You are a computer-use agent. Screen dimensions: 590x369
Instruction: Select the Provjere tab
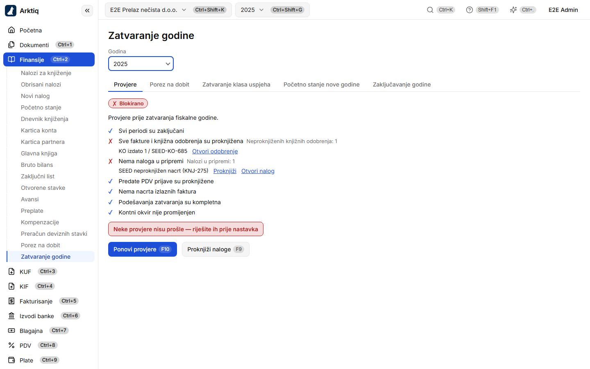click(x=125, y=84)
